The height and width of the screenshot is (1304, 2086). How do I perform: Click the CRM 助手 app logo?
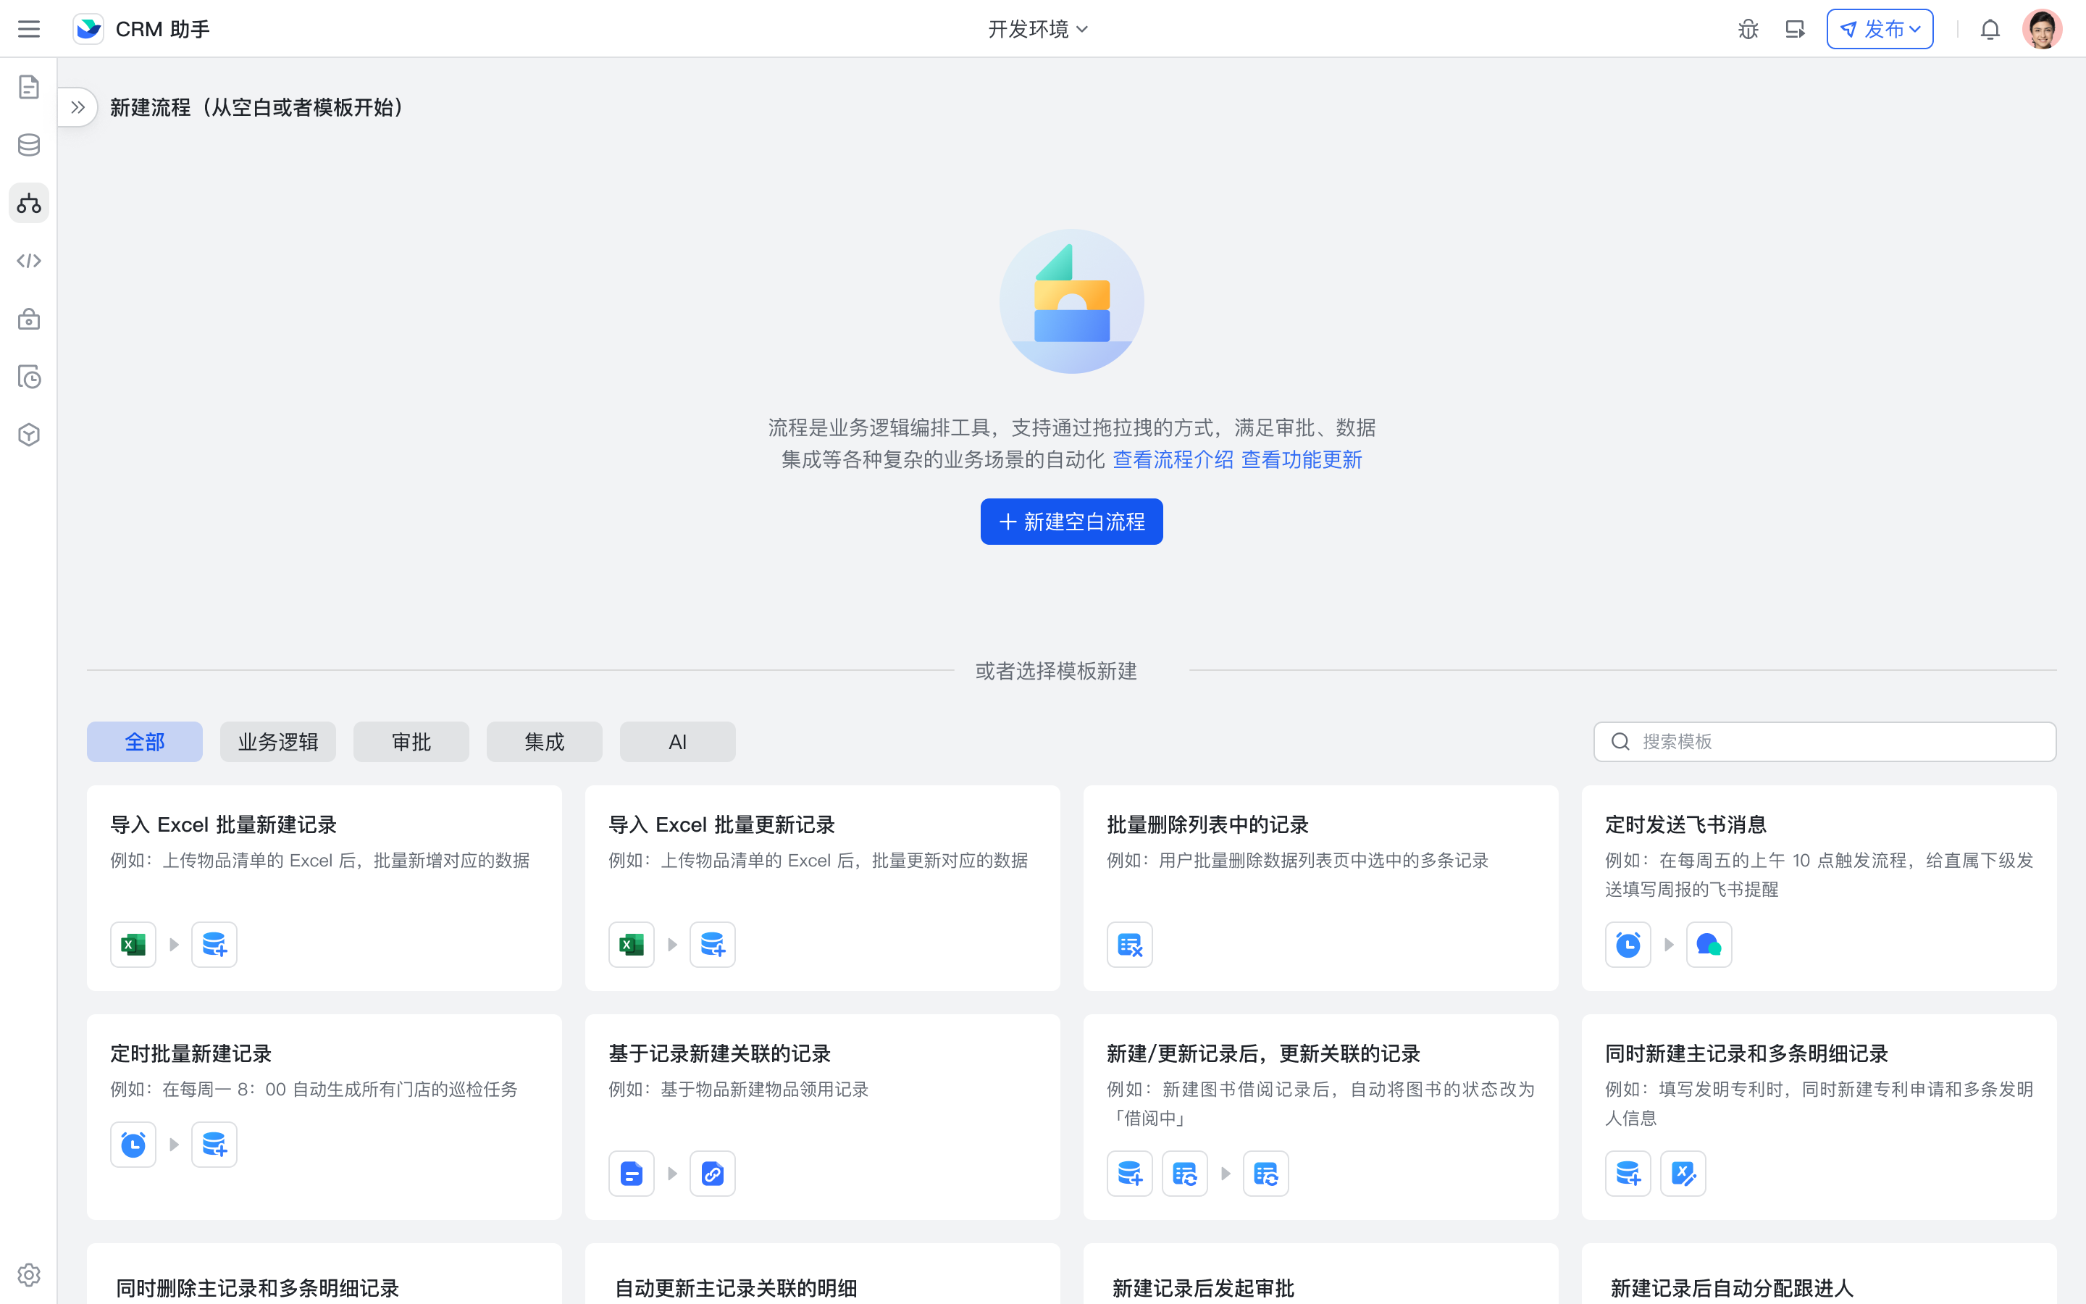(x=88, y=29)
